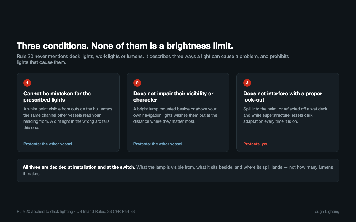Click the footer horizontal divider line
The height and width of the screenshot is (222, 356).
tap(178, 205)
